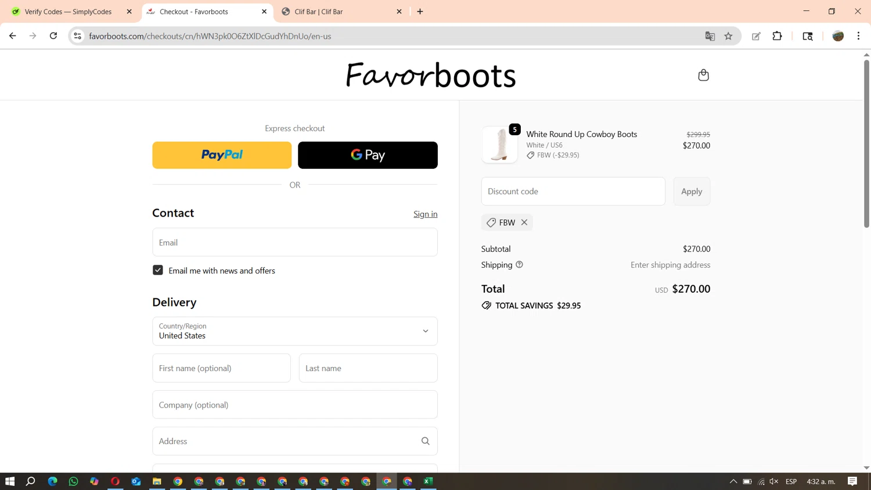Focus the Discount code field
Image resolution: width=871 pixels, height=490 pixels.
[x=573, y=191]
